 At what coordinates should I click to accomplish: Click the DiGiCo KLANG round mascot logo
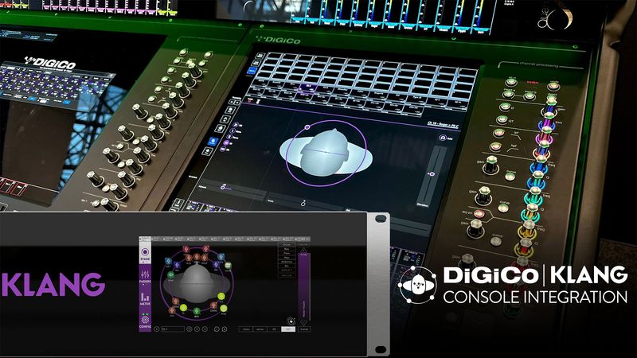click(x=417, y=285)
